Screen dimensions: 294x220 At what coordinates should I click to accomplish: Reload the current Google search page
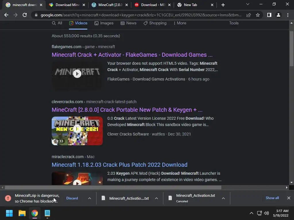(25, 15)
